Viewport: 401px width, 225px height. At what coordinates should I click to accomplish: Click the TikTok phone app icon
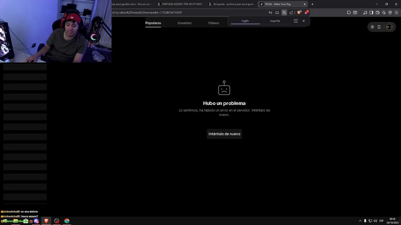379,27
